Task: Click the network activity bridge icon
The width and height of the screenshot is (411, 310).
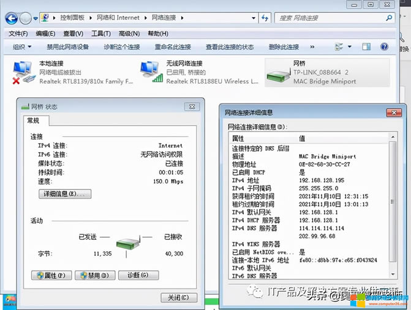Action: (x=128, y=244)
